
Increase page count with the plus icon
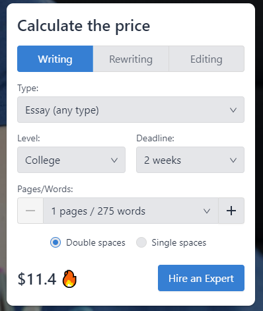click(231, 211)
